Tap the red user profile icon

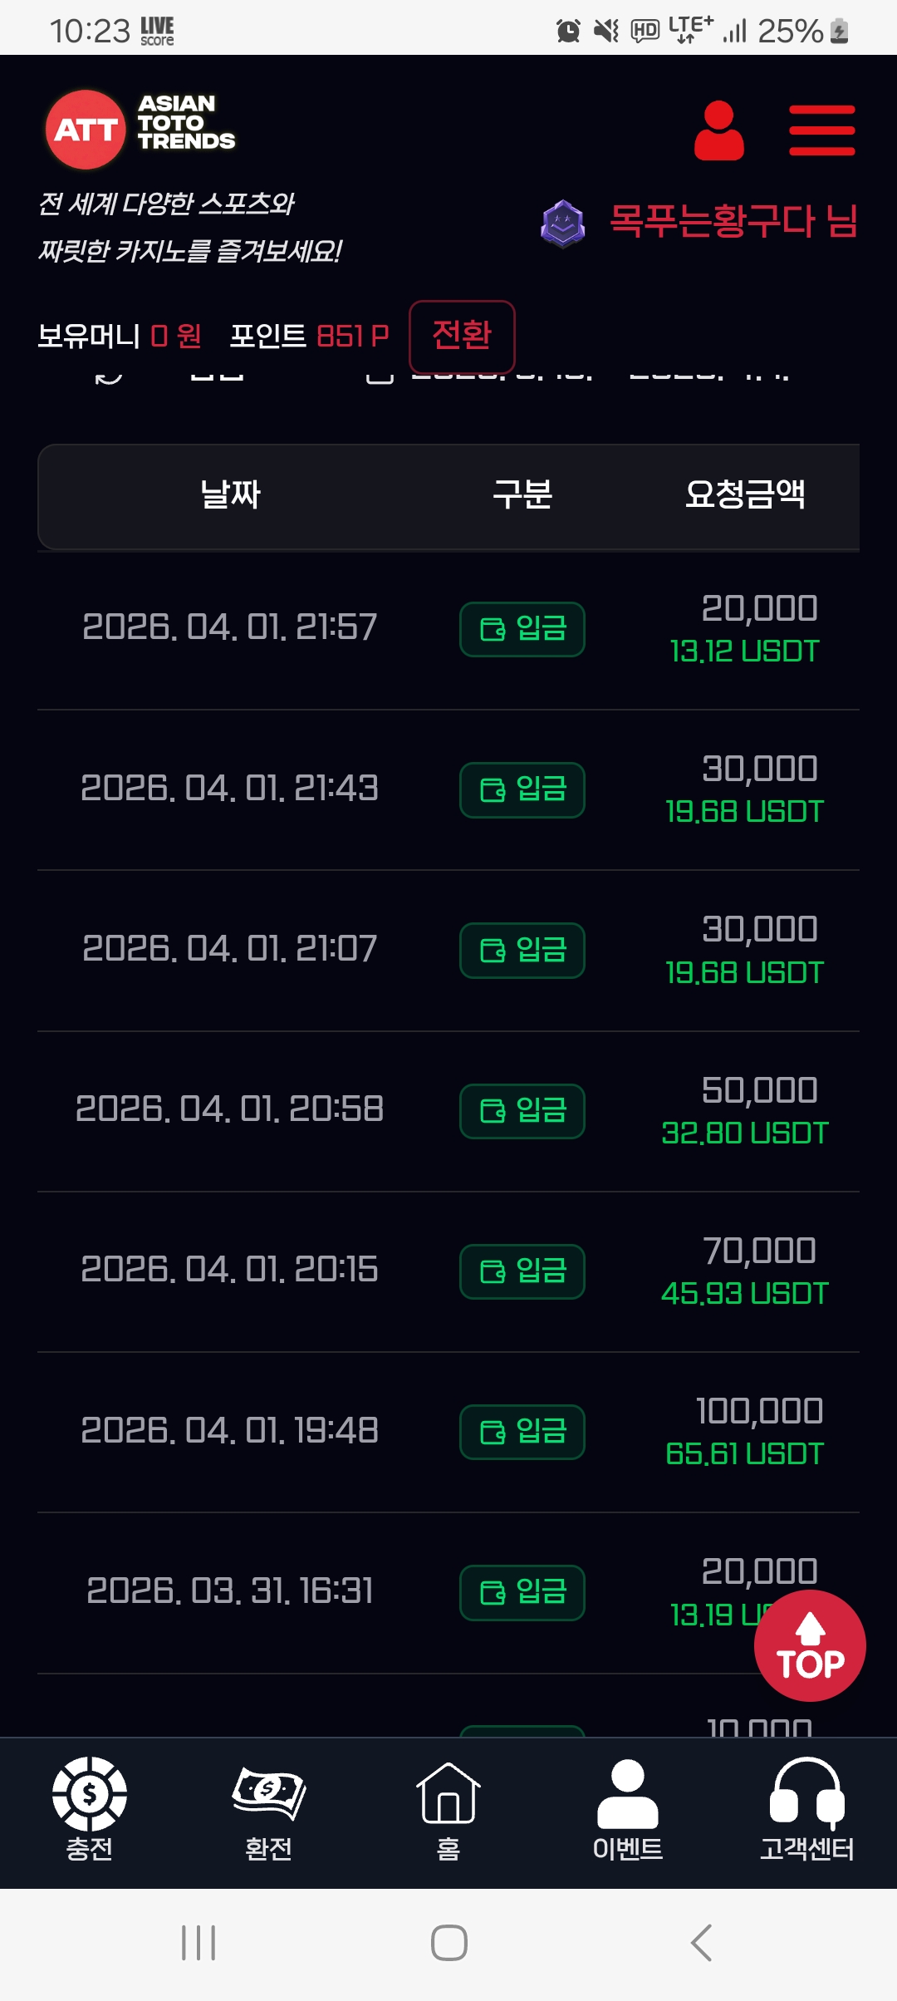pos(718,130)
